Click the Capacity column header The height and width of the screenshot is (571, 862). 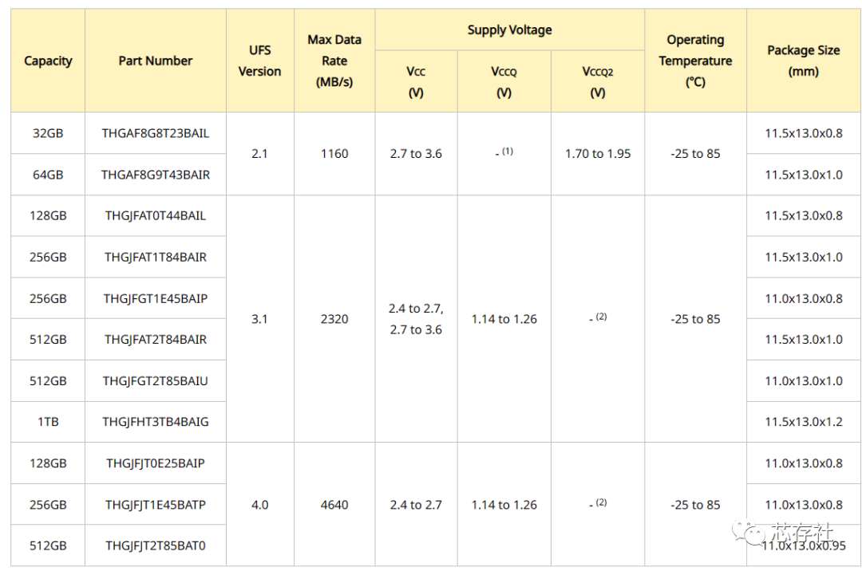point(48,61)
